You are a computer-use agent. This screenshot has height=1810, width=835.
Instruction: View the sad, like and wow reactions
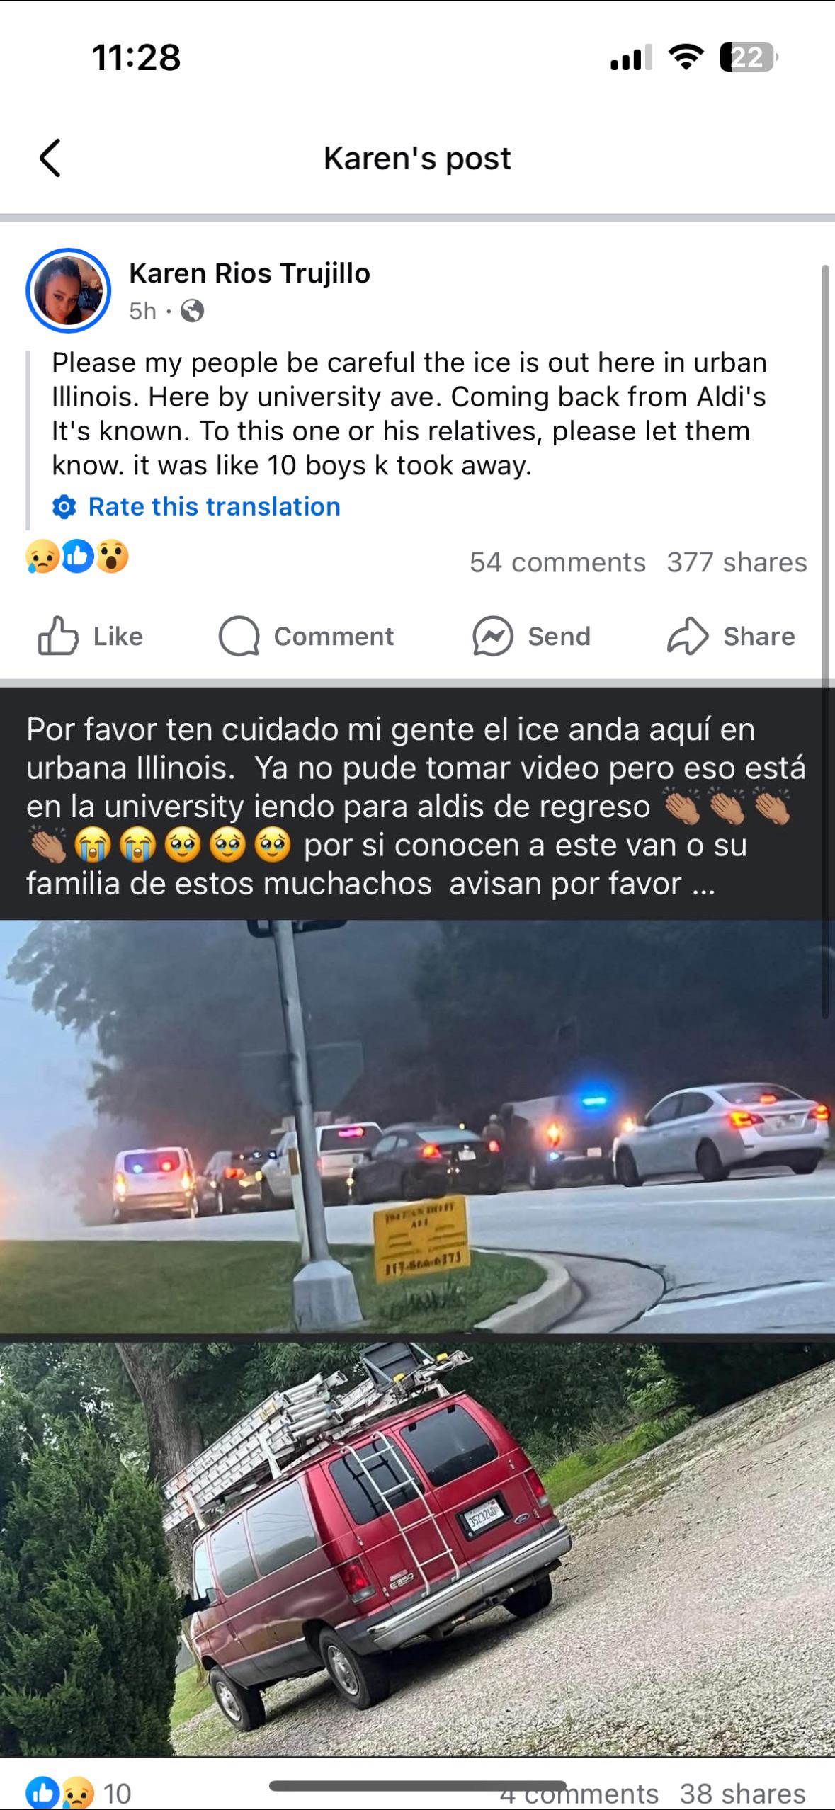78,557
